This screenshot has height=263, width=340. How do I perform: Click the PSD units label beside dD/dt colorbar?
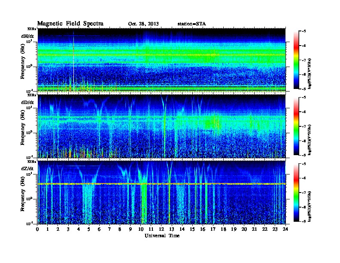[x=310, y=140]
